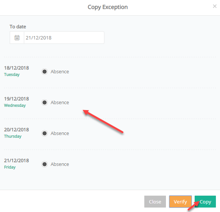Click the 20/12/2018 date row heading
This screenshot has height=212, width=220.
coord(16,130)
